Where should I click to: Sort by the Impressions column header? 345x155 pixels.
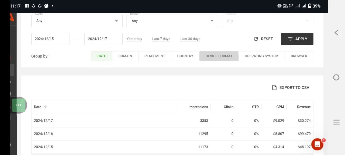pyautogui.click(x=198, y=107)
